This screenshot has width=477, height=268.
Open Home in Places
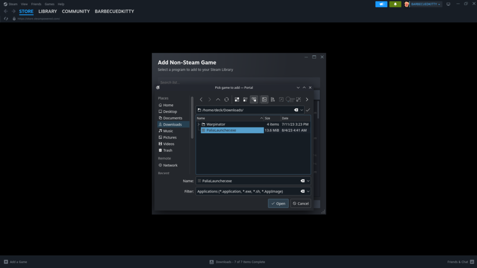coord(173,105)
